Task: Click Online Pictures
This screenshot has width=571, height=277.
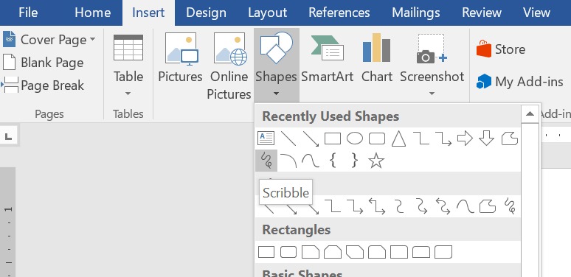Action: [x=229, y=66]
